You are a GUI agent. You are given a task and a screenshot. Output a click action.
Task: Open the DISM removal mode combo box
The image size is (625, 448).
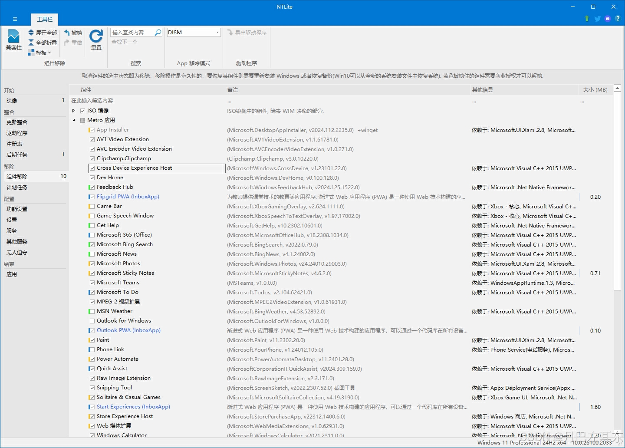coord(194,32)
